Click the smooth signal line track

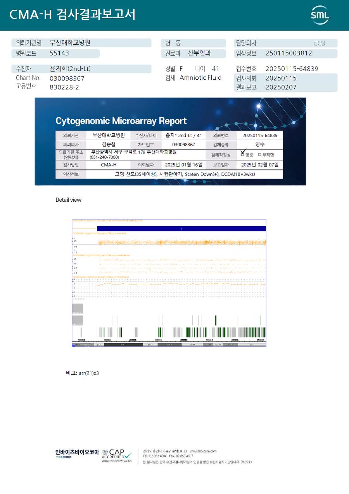point(181,284)
